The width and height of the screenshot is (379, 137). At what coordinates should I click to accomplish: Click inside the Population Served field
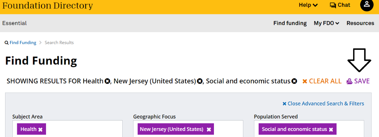pos(350,129)
